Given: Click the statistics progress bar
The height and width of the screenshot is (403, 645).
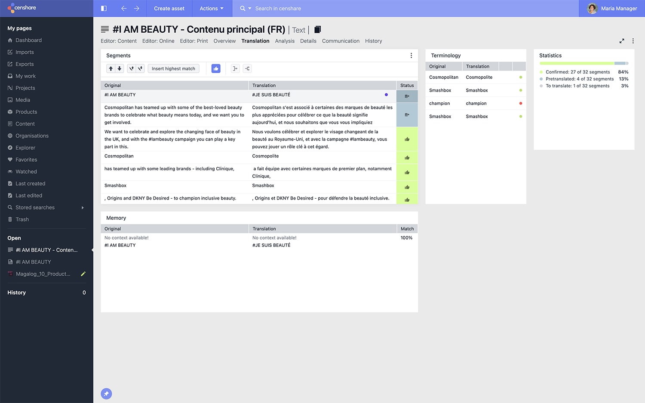Looking at the screenshot, I should [584, 63].
